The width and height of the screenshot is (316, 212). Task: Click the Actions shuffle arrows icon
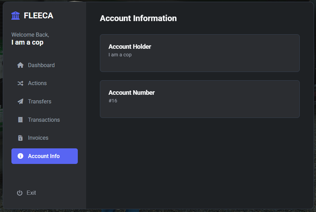tap(20, 83)
